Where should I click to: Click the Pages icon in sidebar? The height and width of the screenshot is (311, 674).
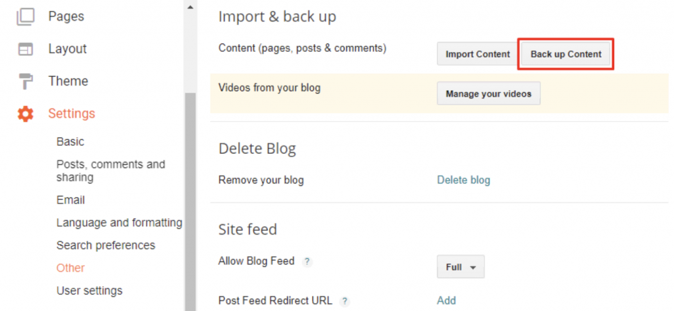pyautogui.click(x=25, y=16)
